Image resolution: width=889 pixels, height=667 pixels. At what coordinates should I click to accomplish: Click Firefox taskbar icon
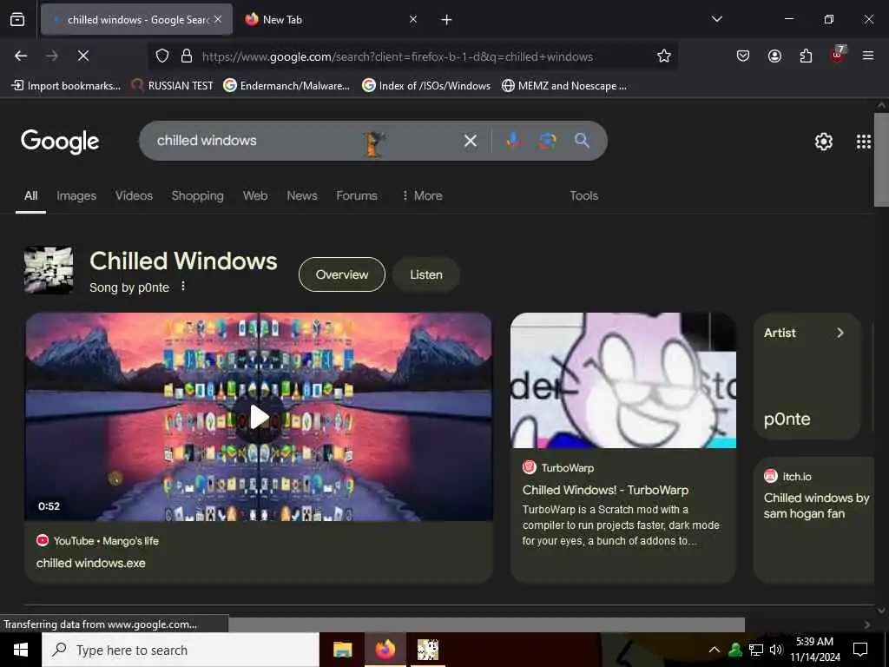click(385, 650)
